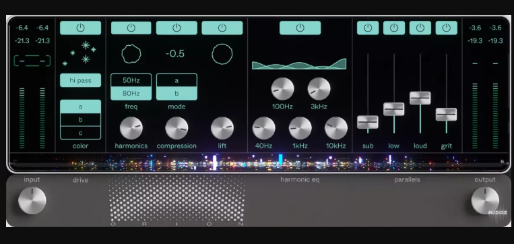Screen dimensions: 514x244
Task: Toggle the sub band power button
Action: (368, 28)
